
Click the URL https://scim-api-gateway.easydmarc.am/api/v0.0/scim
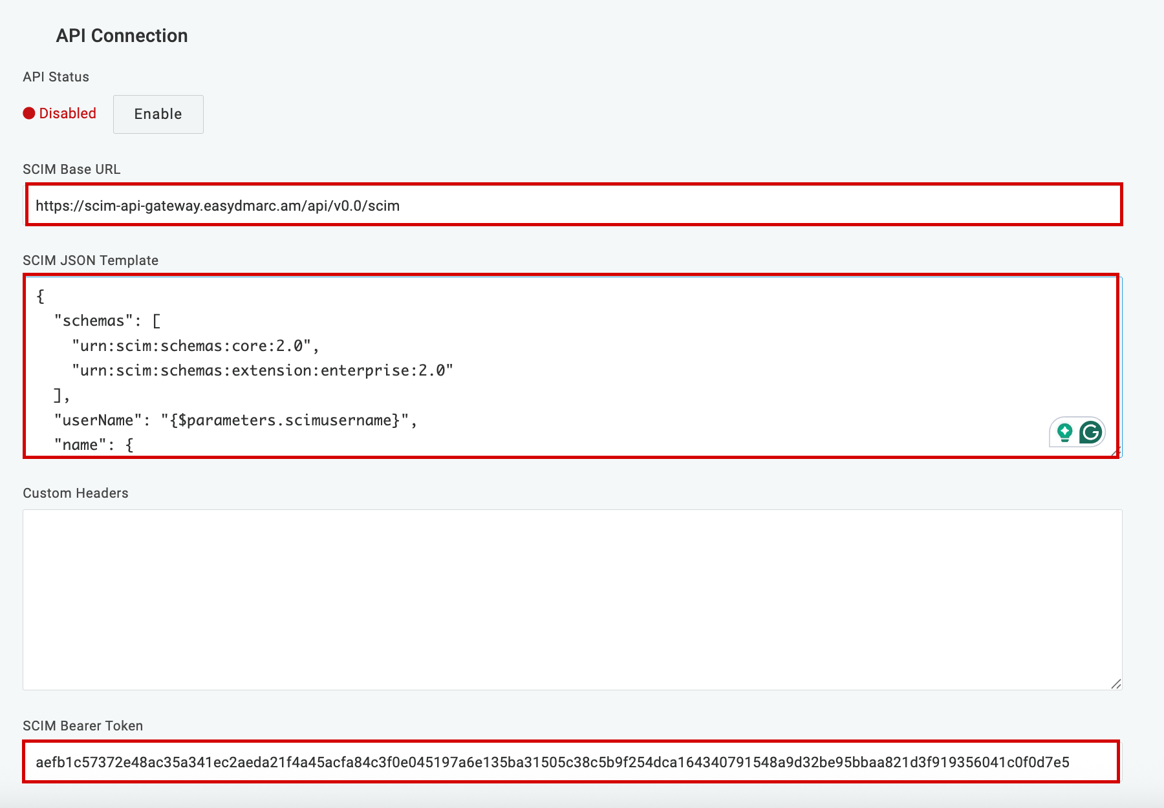click(x=217, y=206)
